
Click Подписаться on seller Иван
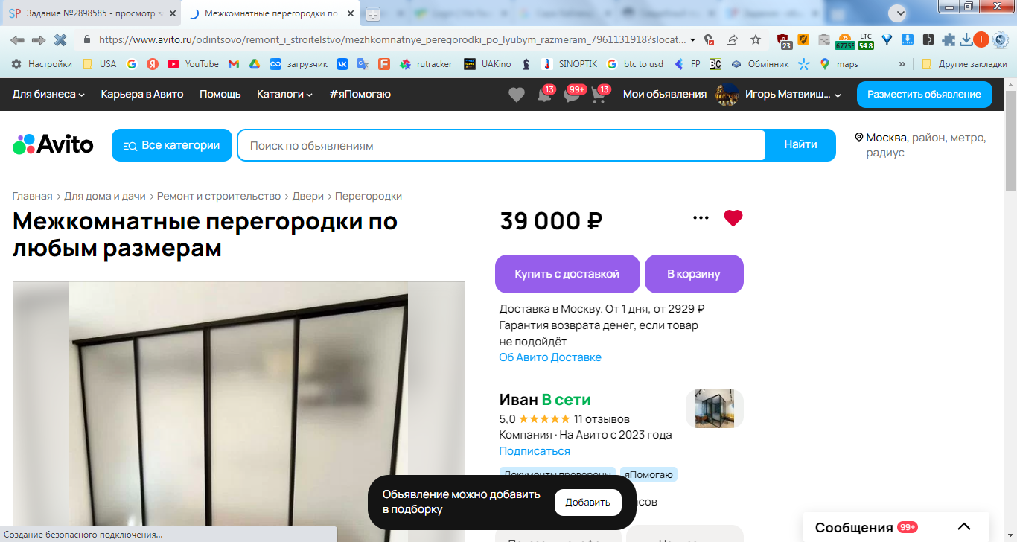tap(535, 451)
